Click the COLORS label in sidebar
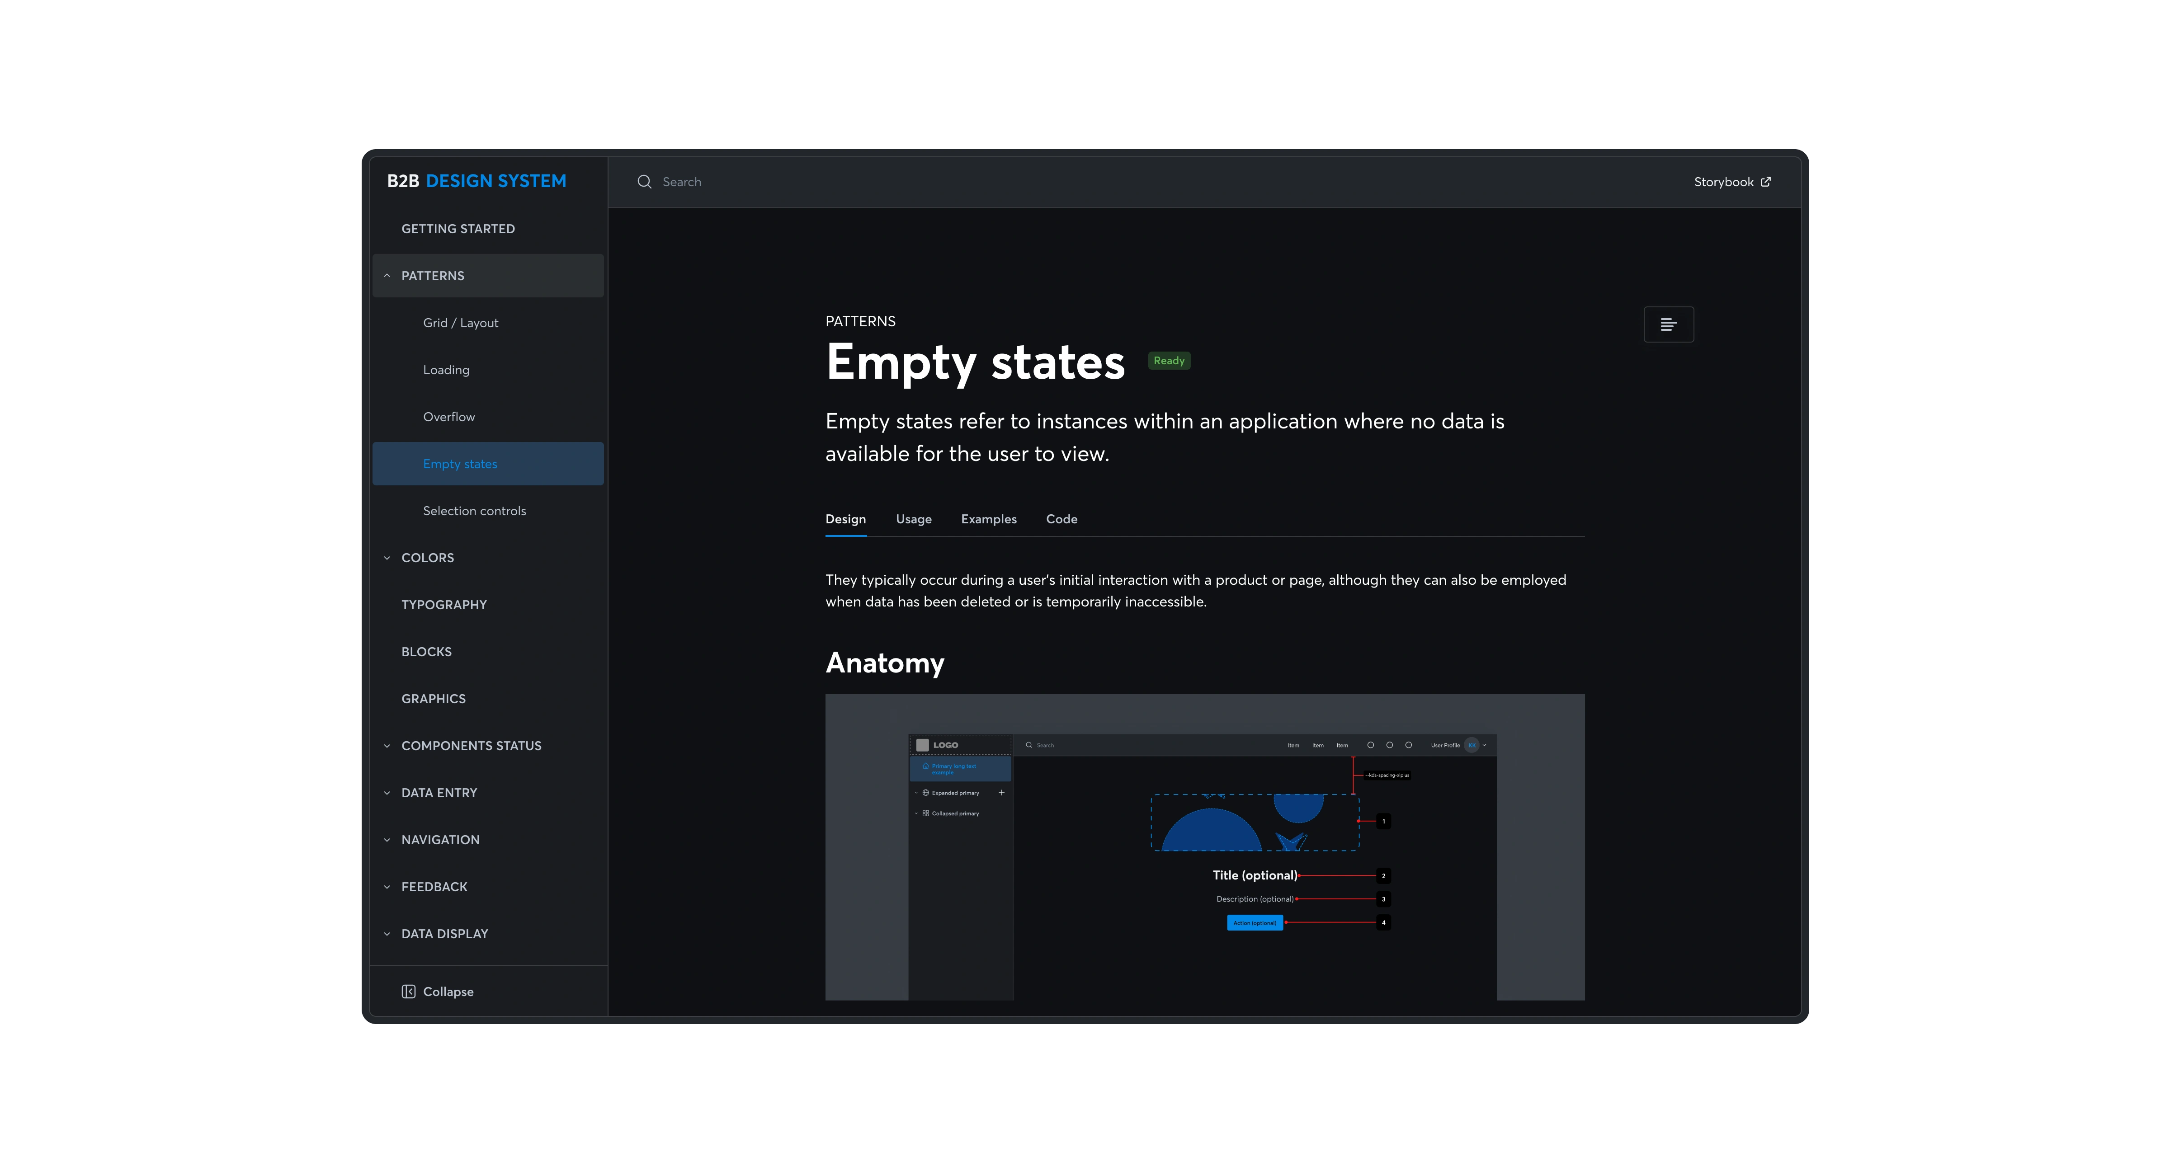 click(x=427, y=558)
